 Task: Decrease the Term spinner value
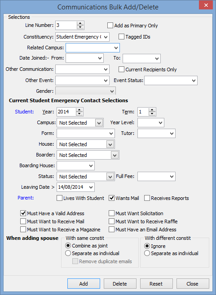(152, 113)
